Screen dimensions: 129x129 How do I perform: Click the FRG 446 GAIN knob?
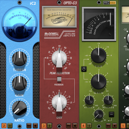[x=99, y=82]
